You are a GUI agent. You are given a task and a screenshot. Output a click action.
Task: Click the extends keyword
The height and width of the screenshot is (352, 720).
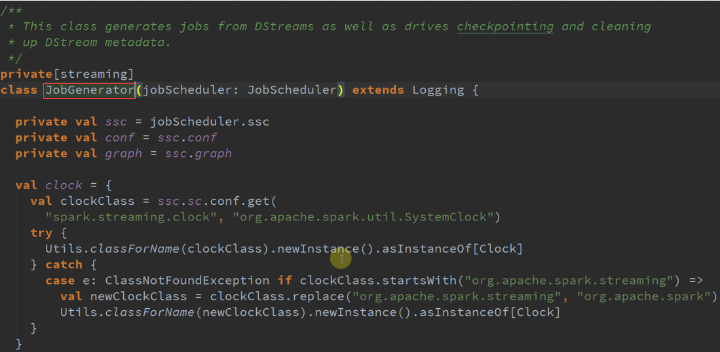378,90
